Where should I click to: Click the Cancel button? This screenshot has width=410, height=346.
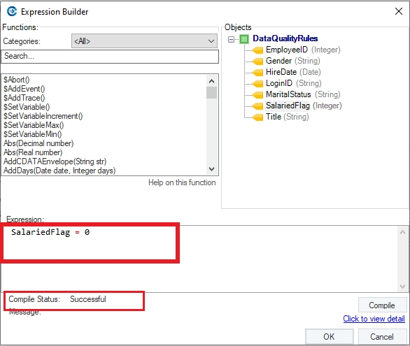[382, 337]
